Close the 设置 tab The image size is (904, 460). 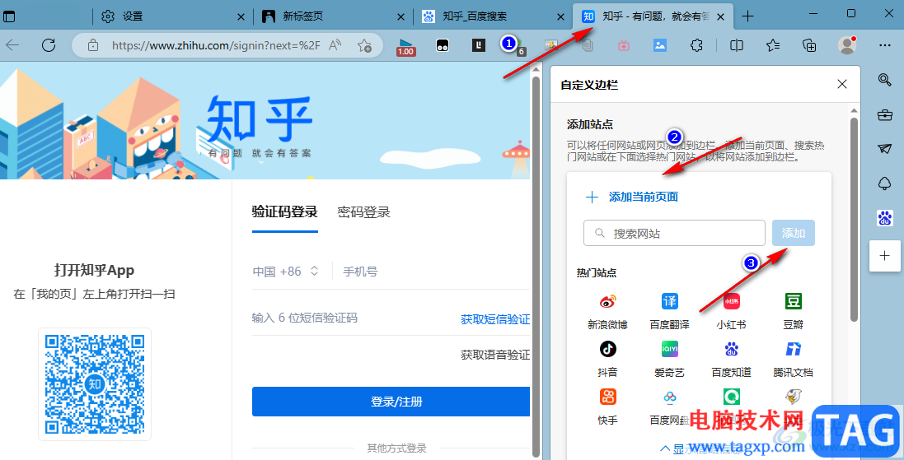[241, 16]
